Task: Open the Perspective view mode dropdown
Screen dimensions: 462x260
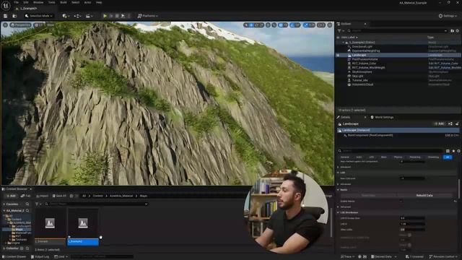Action: click(x=20, y=25)
